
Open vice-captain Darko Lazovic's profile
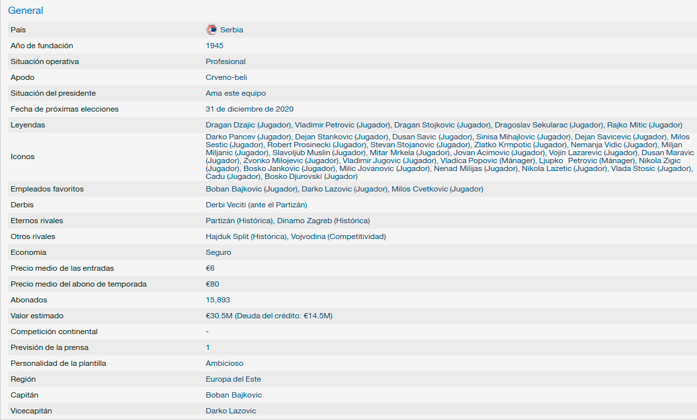(x=231, y=411)
